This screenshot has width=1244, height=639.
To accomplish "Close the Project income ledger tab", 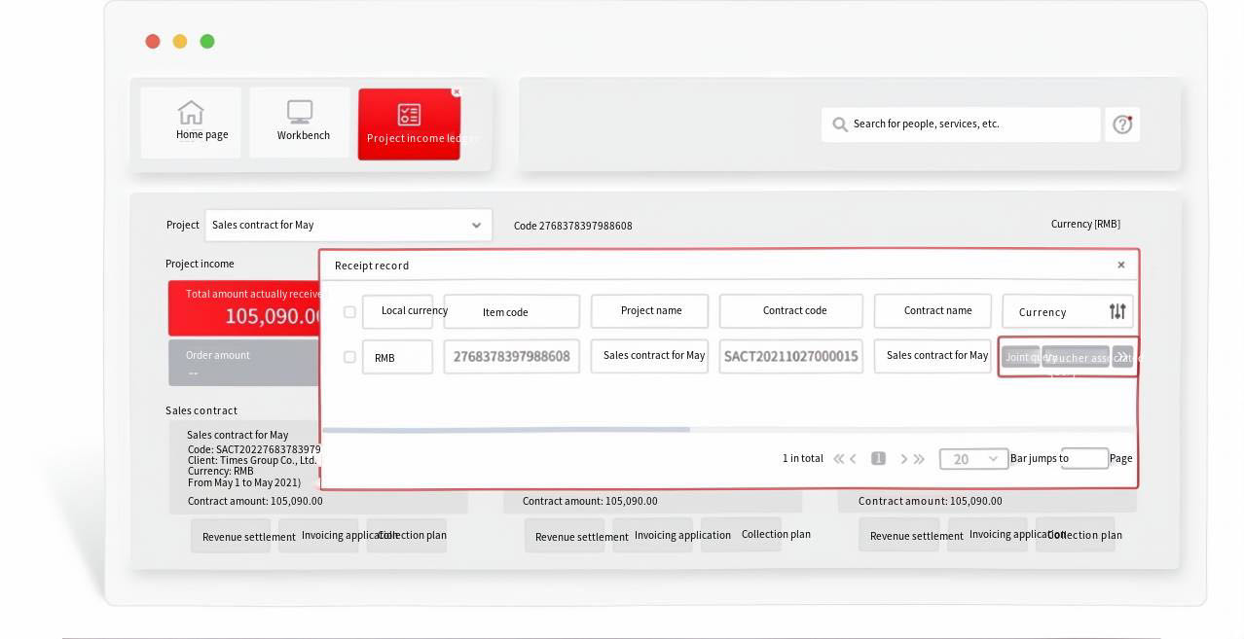I will click(457, 92).
